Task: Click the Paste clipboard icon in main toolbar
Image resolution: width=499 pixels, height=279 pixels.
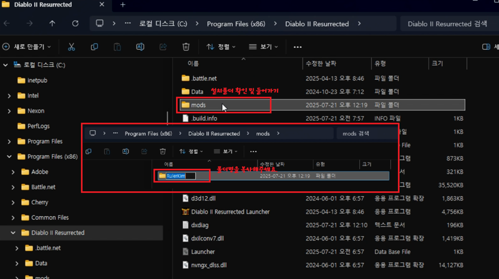Action: tap(117, 47)
